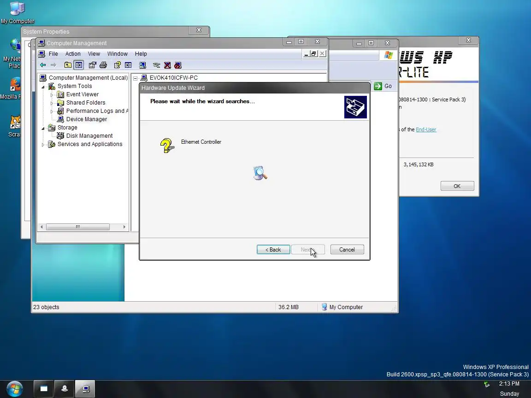Click the Back arrow in Computer Management toolbar
This screenshot has width=531, height=398.
coord(43,65)
